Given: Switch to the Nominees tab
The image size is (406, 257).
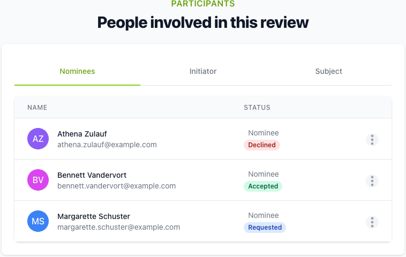Looking at the screenshot, I should [x=77, y=71].
